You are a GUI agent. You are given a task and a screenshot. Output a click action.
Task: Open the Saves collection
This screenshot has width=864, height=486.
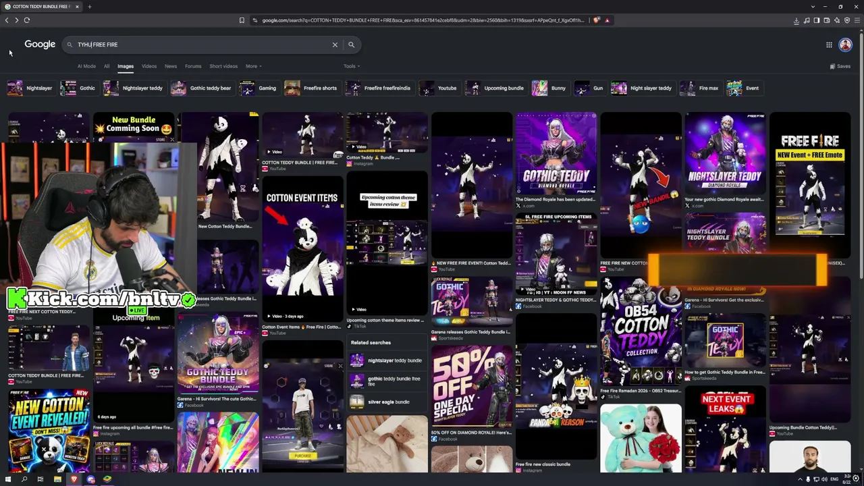click(840, 66)
